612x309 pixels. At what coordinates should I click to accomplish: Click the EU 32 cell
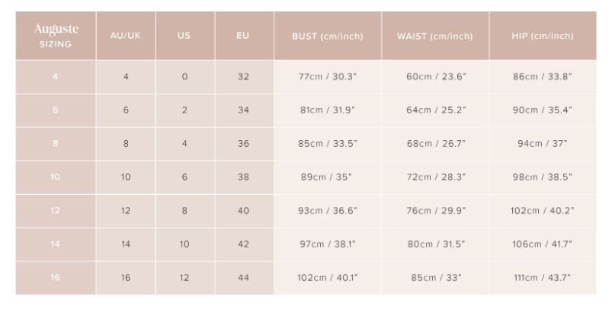click(x=245, y=77)
